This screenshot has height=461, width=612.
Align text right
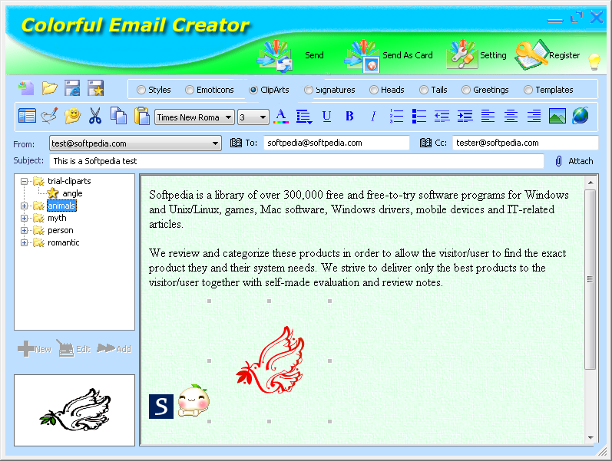(x=534, y=117)
